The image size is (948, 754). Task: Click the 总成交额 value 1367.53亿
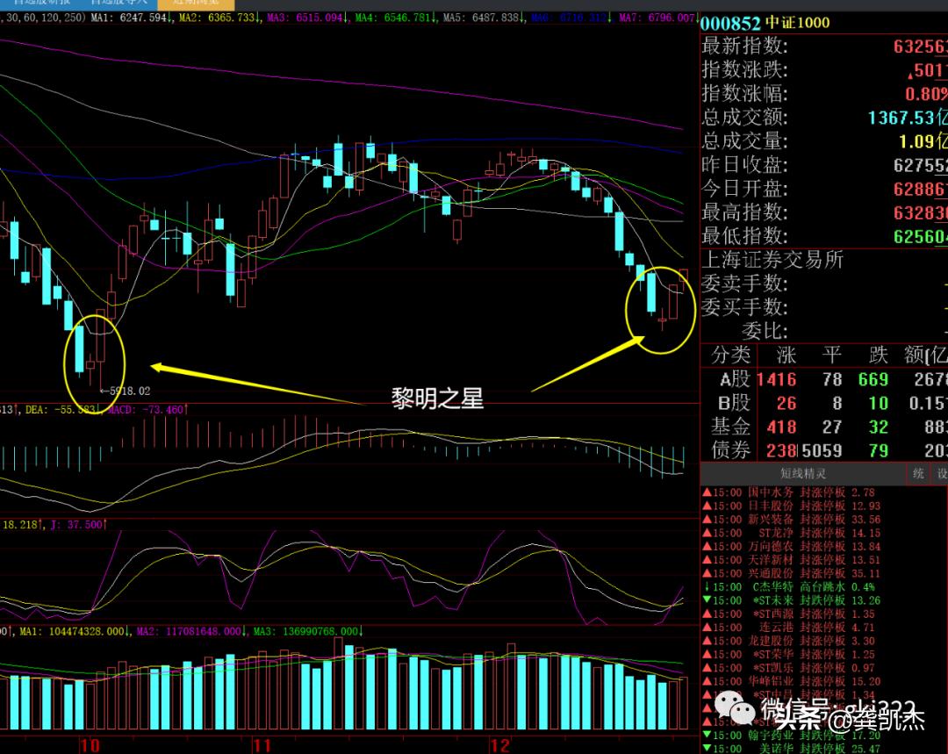point(908,118)
